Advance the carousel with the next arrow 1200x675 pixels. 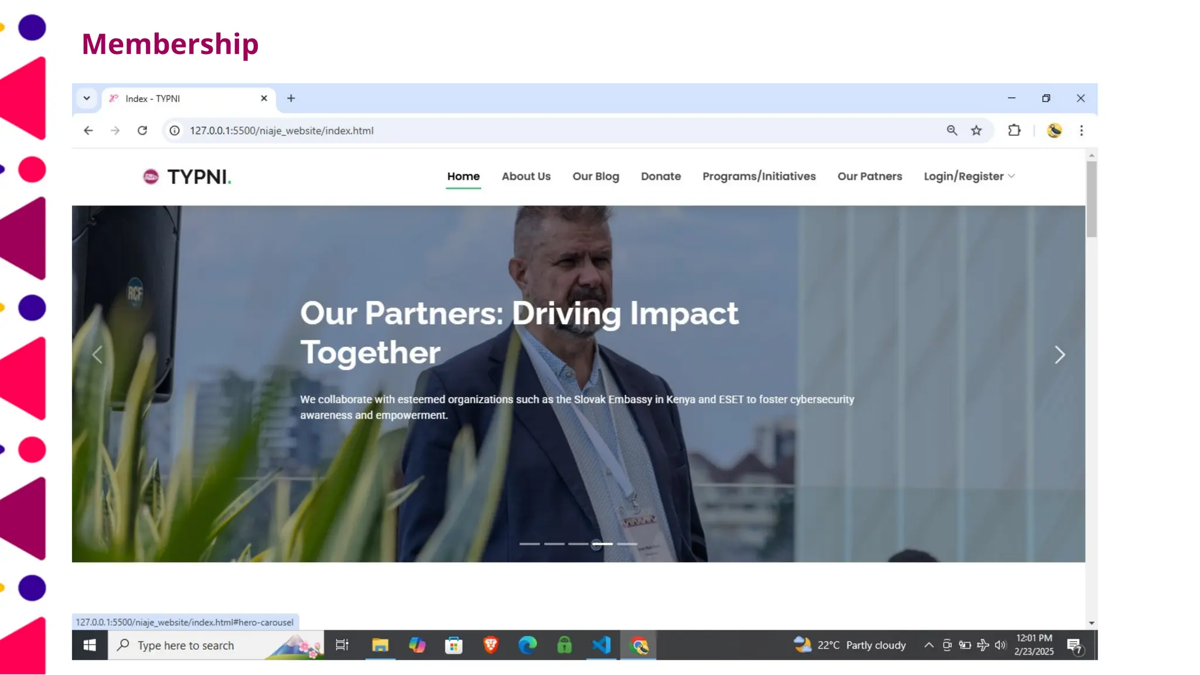point(1059,354)
